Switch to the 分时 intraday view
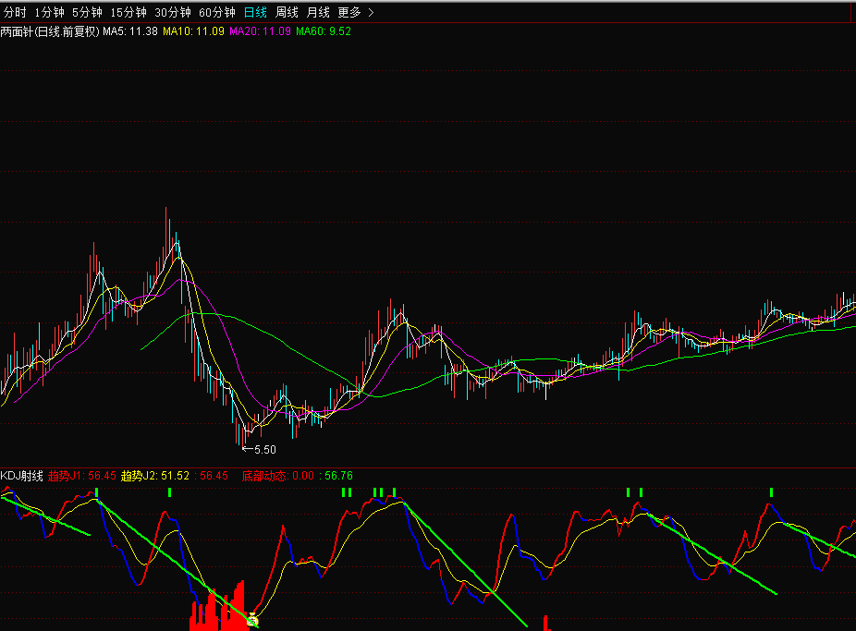 (x=15, y=12)
